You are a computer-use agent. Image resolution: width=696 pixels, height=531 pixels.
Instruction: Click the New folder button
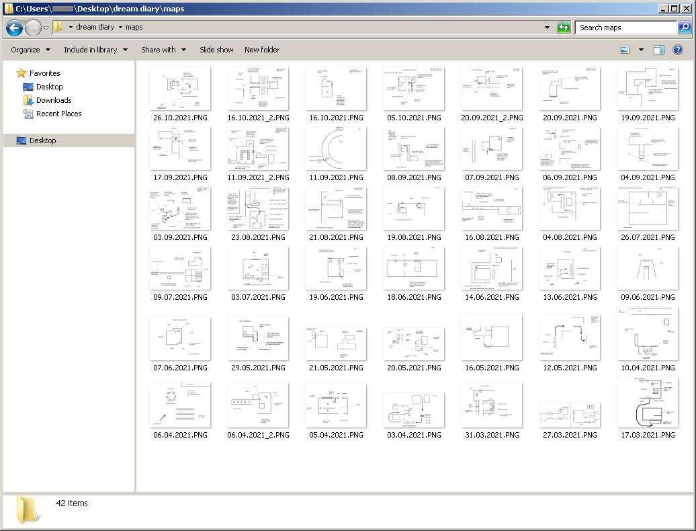click(x=262, y=50)
